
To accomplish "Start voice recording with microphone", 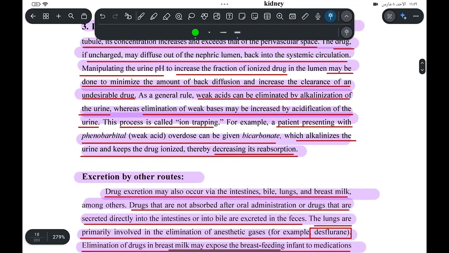I will (318, 16).
